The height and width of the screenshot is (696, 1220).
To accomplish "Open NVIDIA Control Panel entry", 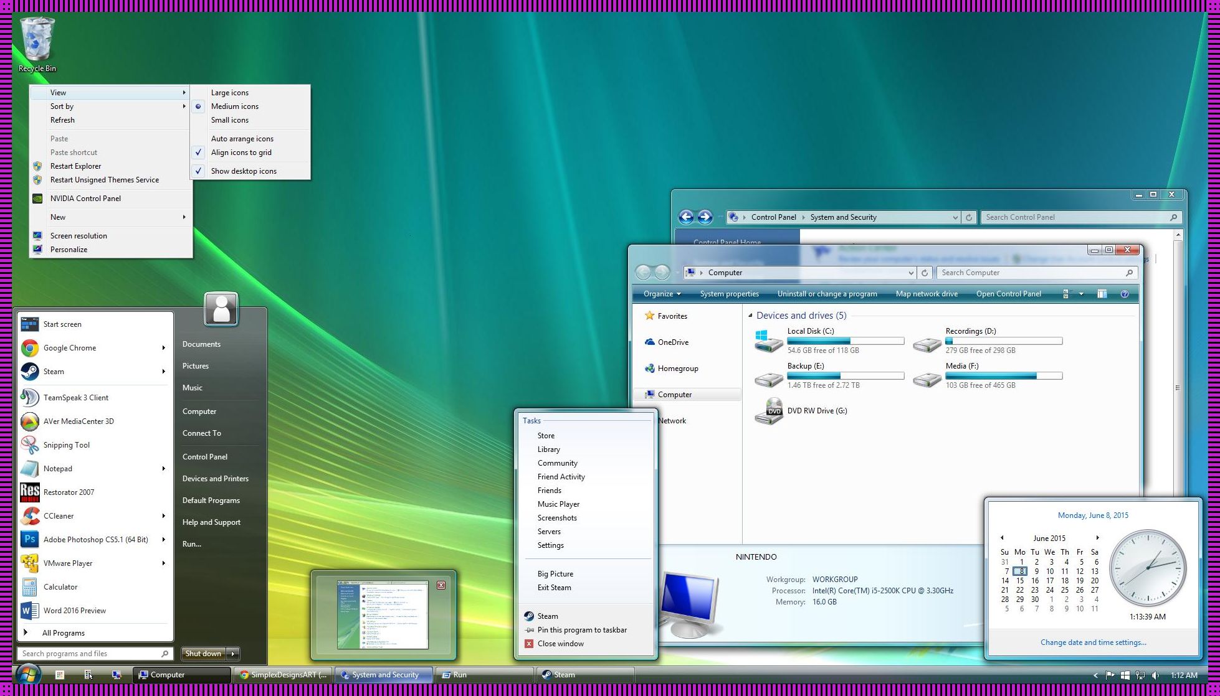I will tap(111, 199).
